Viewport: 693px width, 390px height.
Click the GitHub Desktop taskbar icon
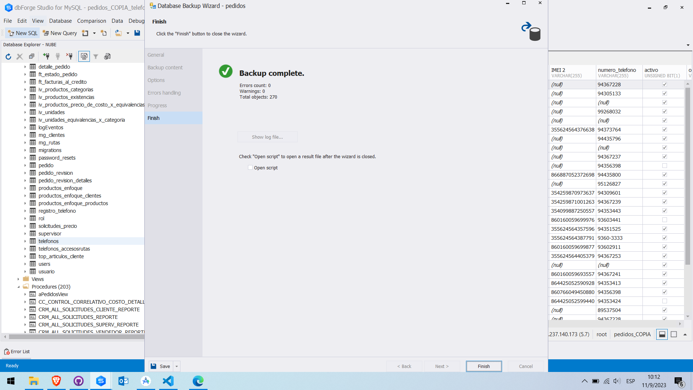79,381
